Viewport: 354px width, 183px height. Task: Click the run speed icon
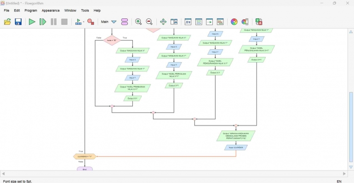tap(78, 22)
